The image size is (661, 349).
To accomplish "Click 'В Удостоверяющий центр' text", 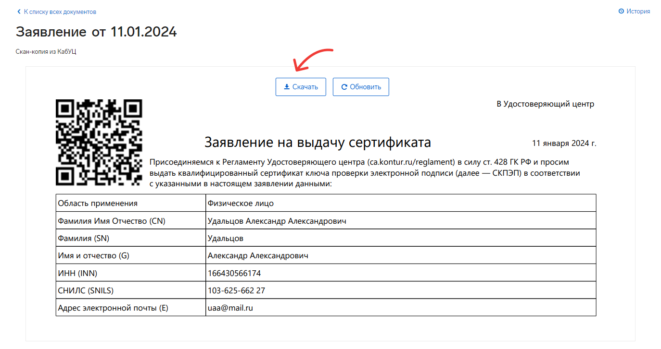I will pos(546,104).
